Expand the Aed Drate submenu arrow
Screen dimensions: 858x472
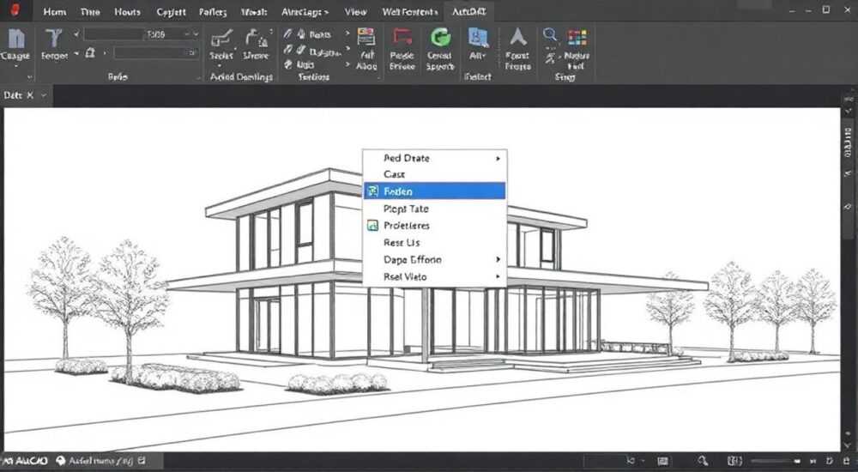(498, 158)
